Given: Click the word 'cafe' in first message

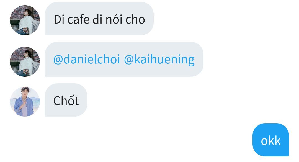Looking at the screenshot, I should click(x=78, y=19).
